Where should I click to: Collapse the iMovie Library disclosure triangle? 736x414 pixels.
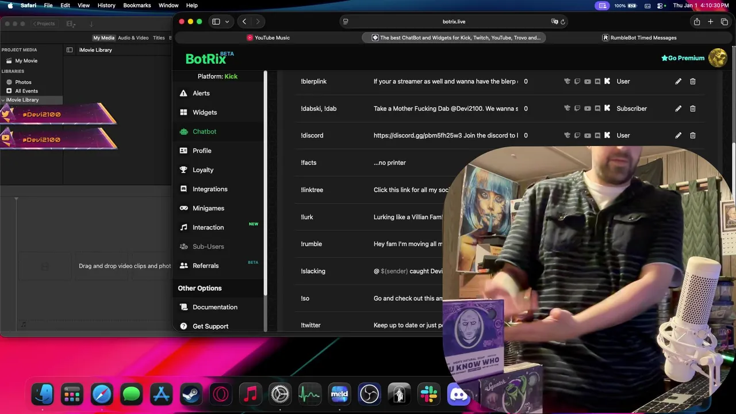coord(3,100)
